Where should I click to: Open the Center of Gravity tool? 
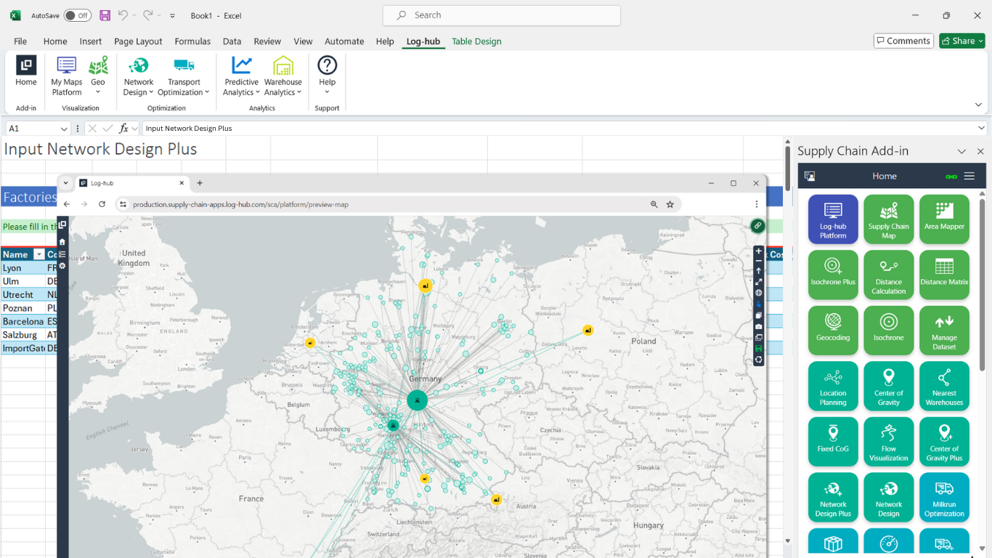point(888,386)
